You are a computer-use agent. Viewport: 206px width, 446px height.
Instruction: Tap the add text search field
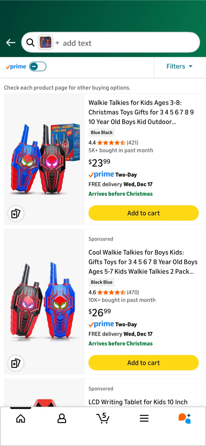124,43
